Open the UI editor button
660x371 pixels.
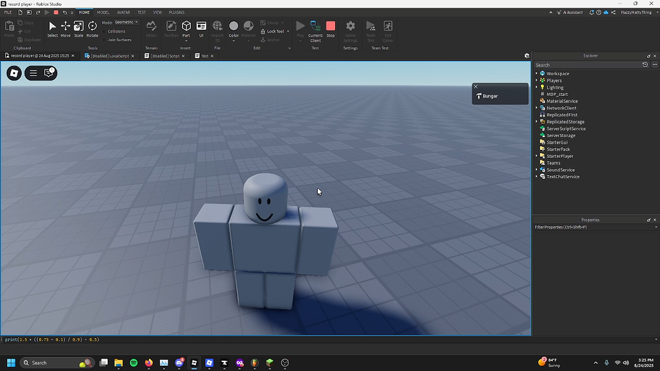click(201, 29)
